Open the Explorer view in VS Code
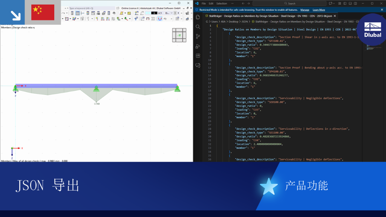 pyautogui.click(x=198, y=17)
